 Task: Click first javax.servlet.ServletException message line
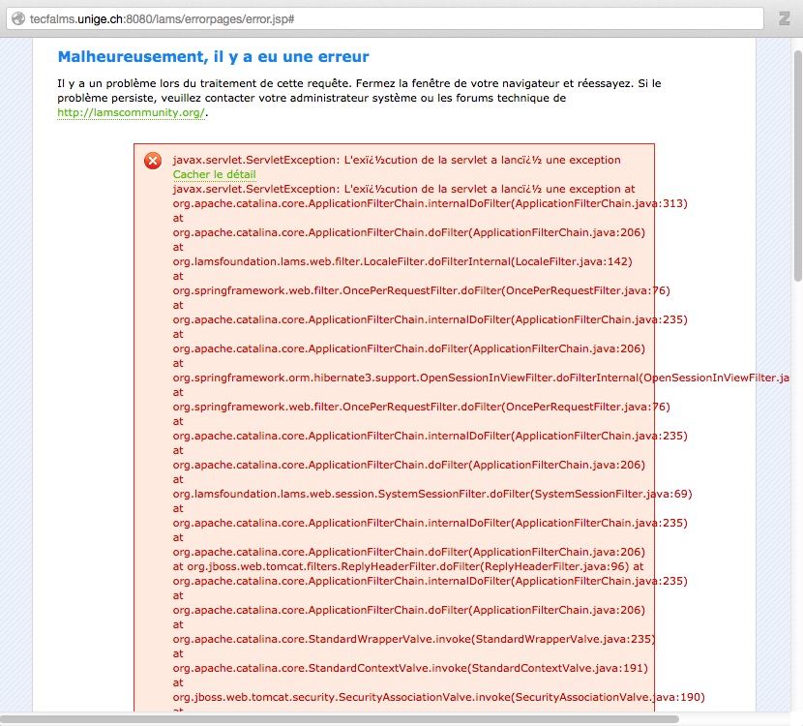point(397,160)
